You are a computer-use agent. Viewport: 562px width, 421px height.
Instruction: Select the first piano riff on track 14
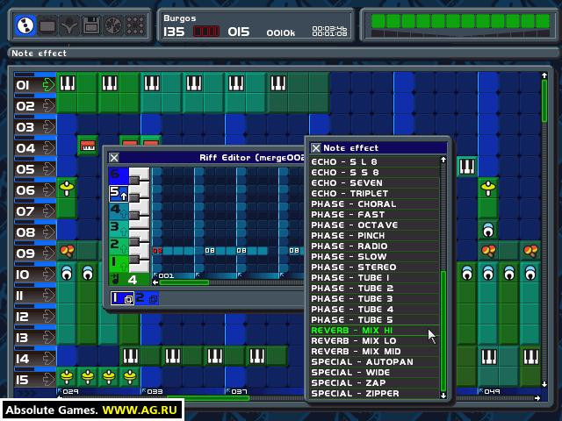click(x=130, y=357)
